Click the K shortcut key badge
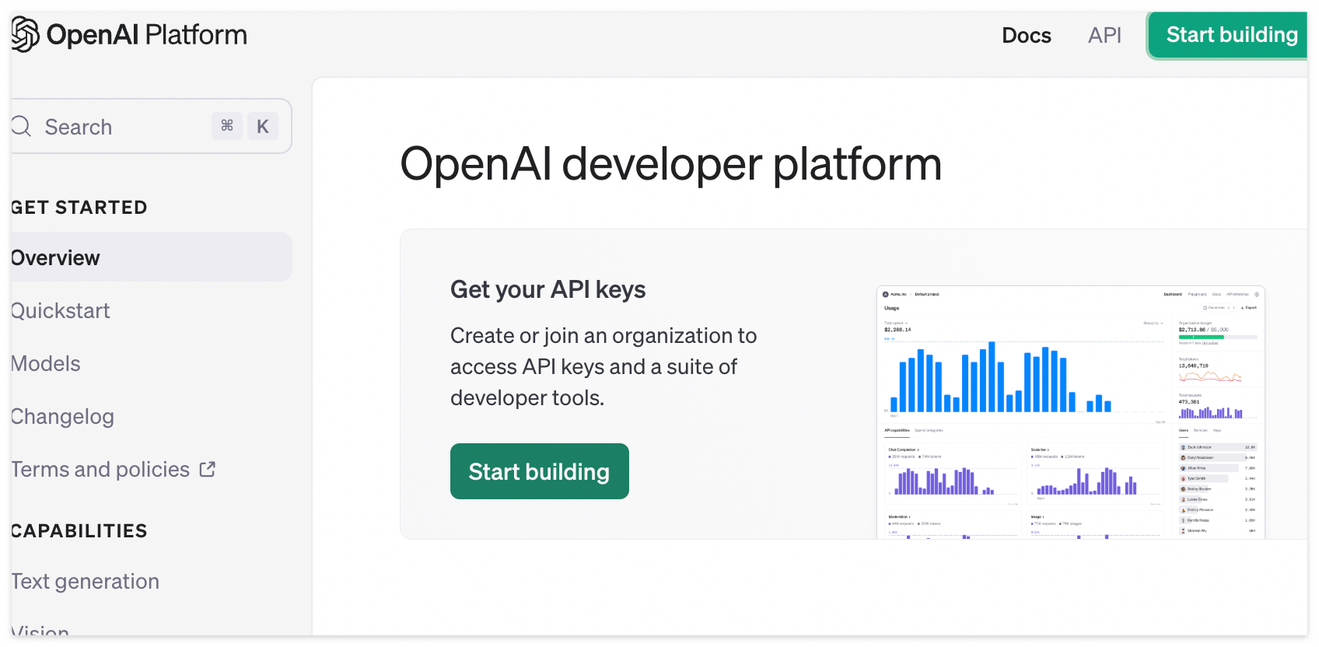1319x647 pixels. tap(263, 126)
